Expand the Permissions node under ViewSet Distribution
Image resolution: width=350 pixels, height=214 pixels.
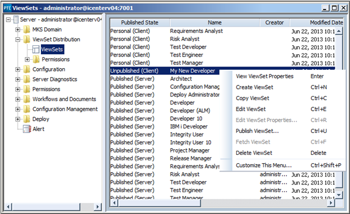coord(27,59)
